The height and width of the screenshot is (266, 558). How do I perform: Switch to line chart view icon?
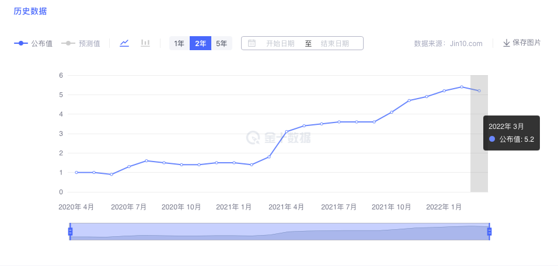(x=124, y=43)
